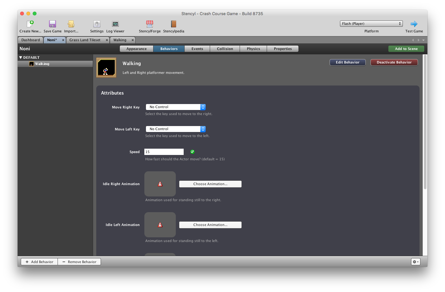Click the Add Behavior button
This screenshot has width=445, height=292.
39,262
